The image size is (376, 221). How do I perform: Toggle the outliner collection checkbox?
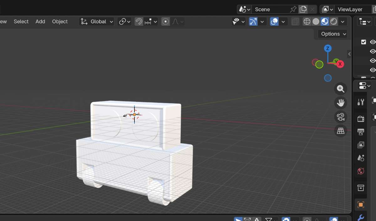pyautogui.click(x=363, y=42)
